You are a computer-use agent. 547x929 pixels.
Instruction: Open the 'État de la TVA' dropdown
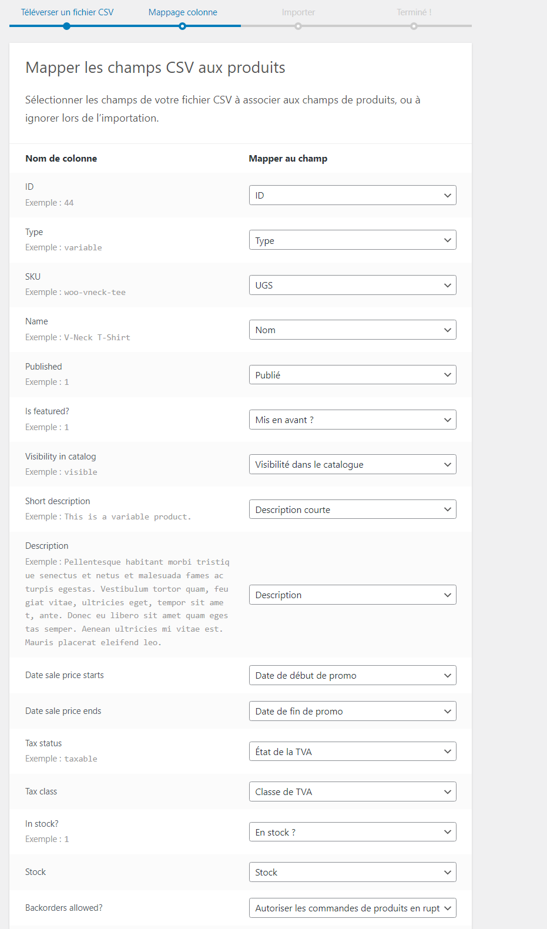click(353, 752)
